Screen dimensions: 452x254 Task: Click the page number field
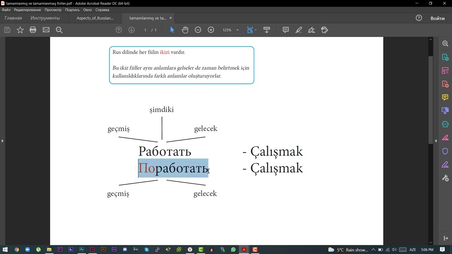pyautogui.click(x=145, y=30)
